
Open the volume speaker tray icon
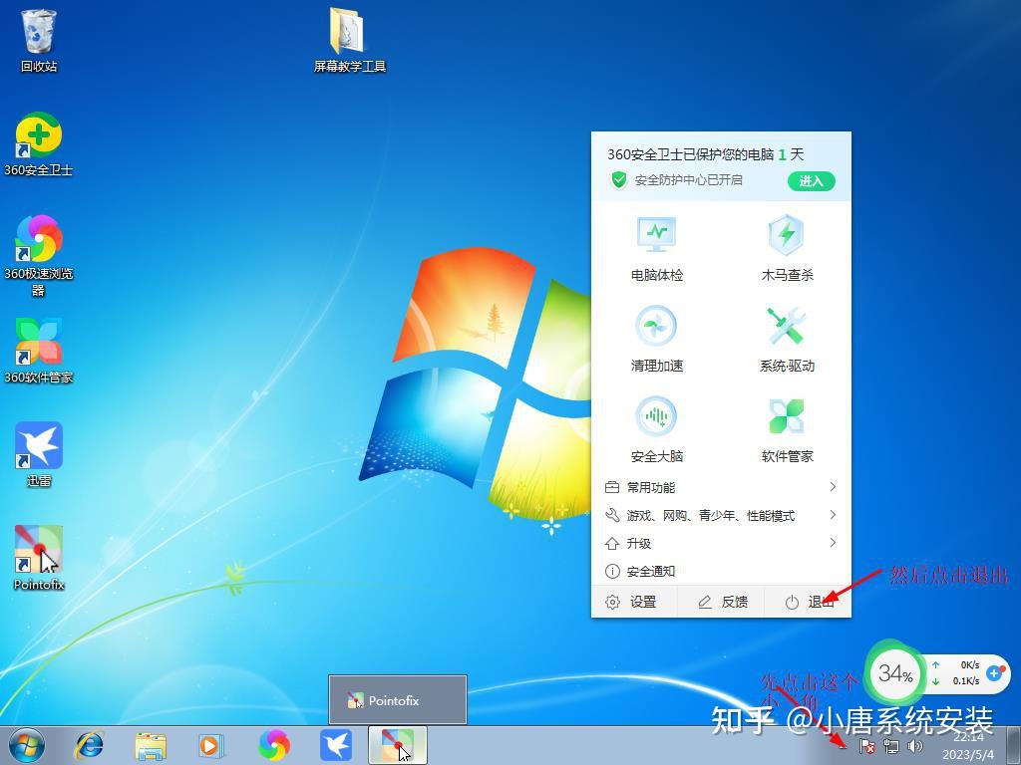click(x=915, y=746)
